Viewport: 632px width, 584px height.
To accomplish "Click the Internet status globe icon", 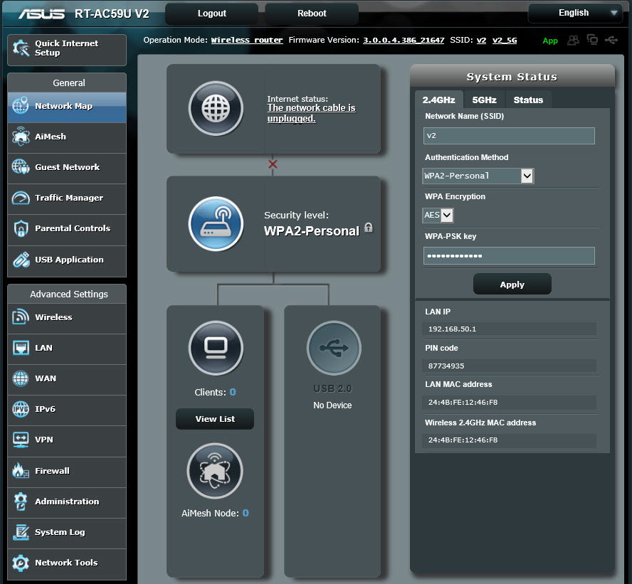I will pos(216,108).
